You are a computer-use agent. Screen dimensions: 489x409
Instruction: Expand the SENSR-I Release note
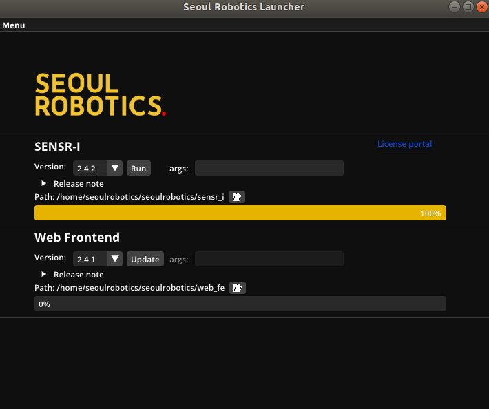(73, 184)
